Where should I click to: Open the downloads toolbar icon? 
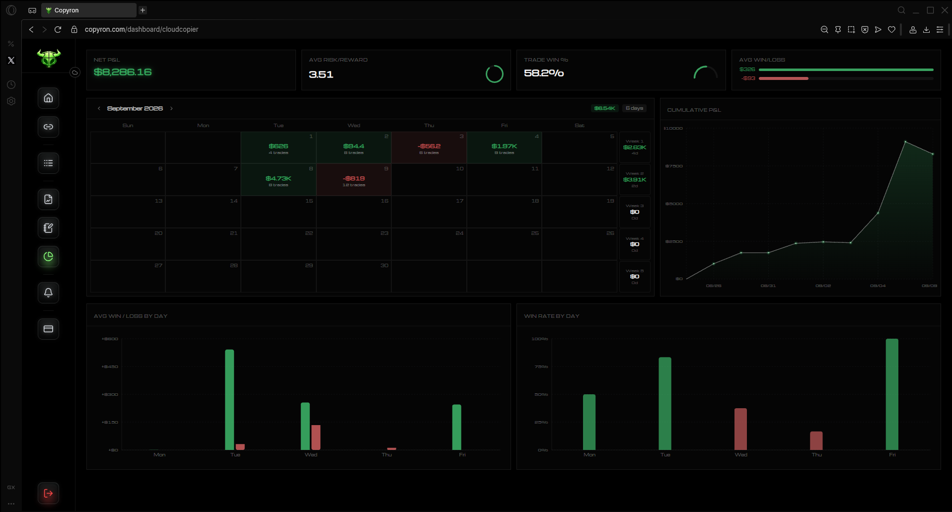pyautogui.click(x=926, y=29)
